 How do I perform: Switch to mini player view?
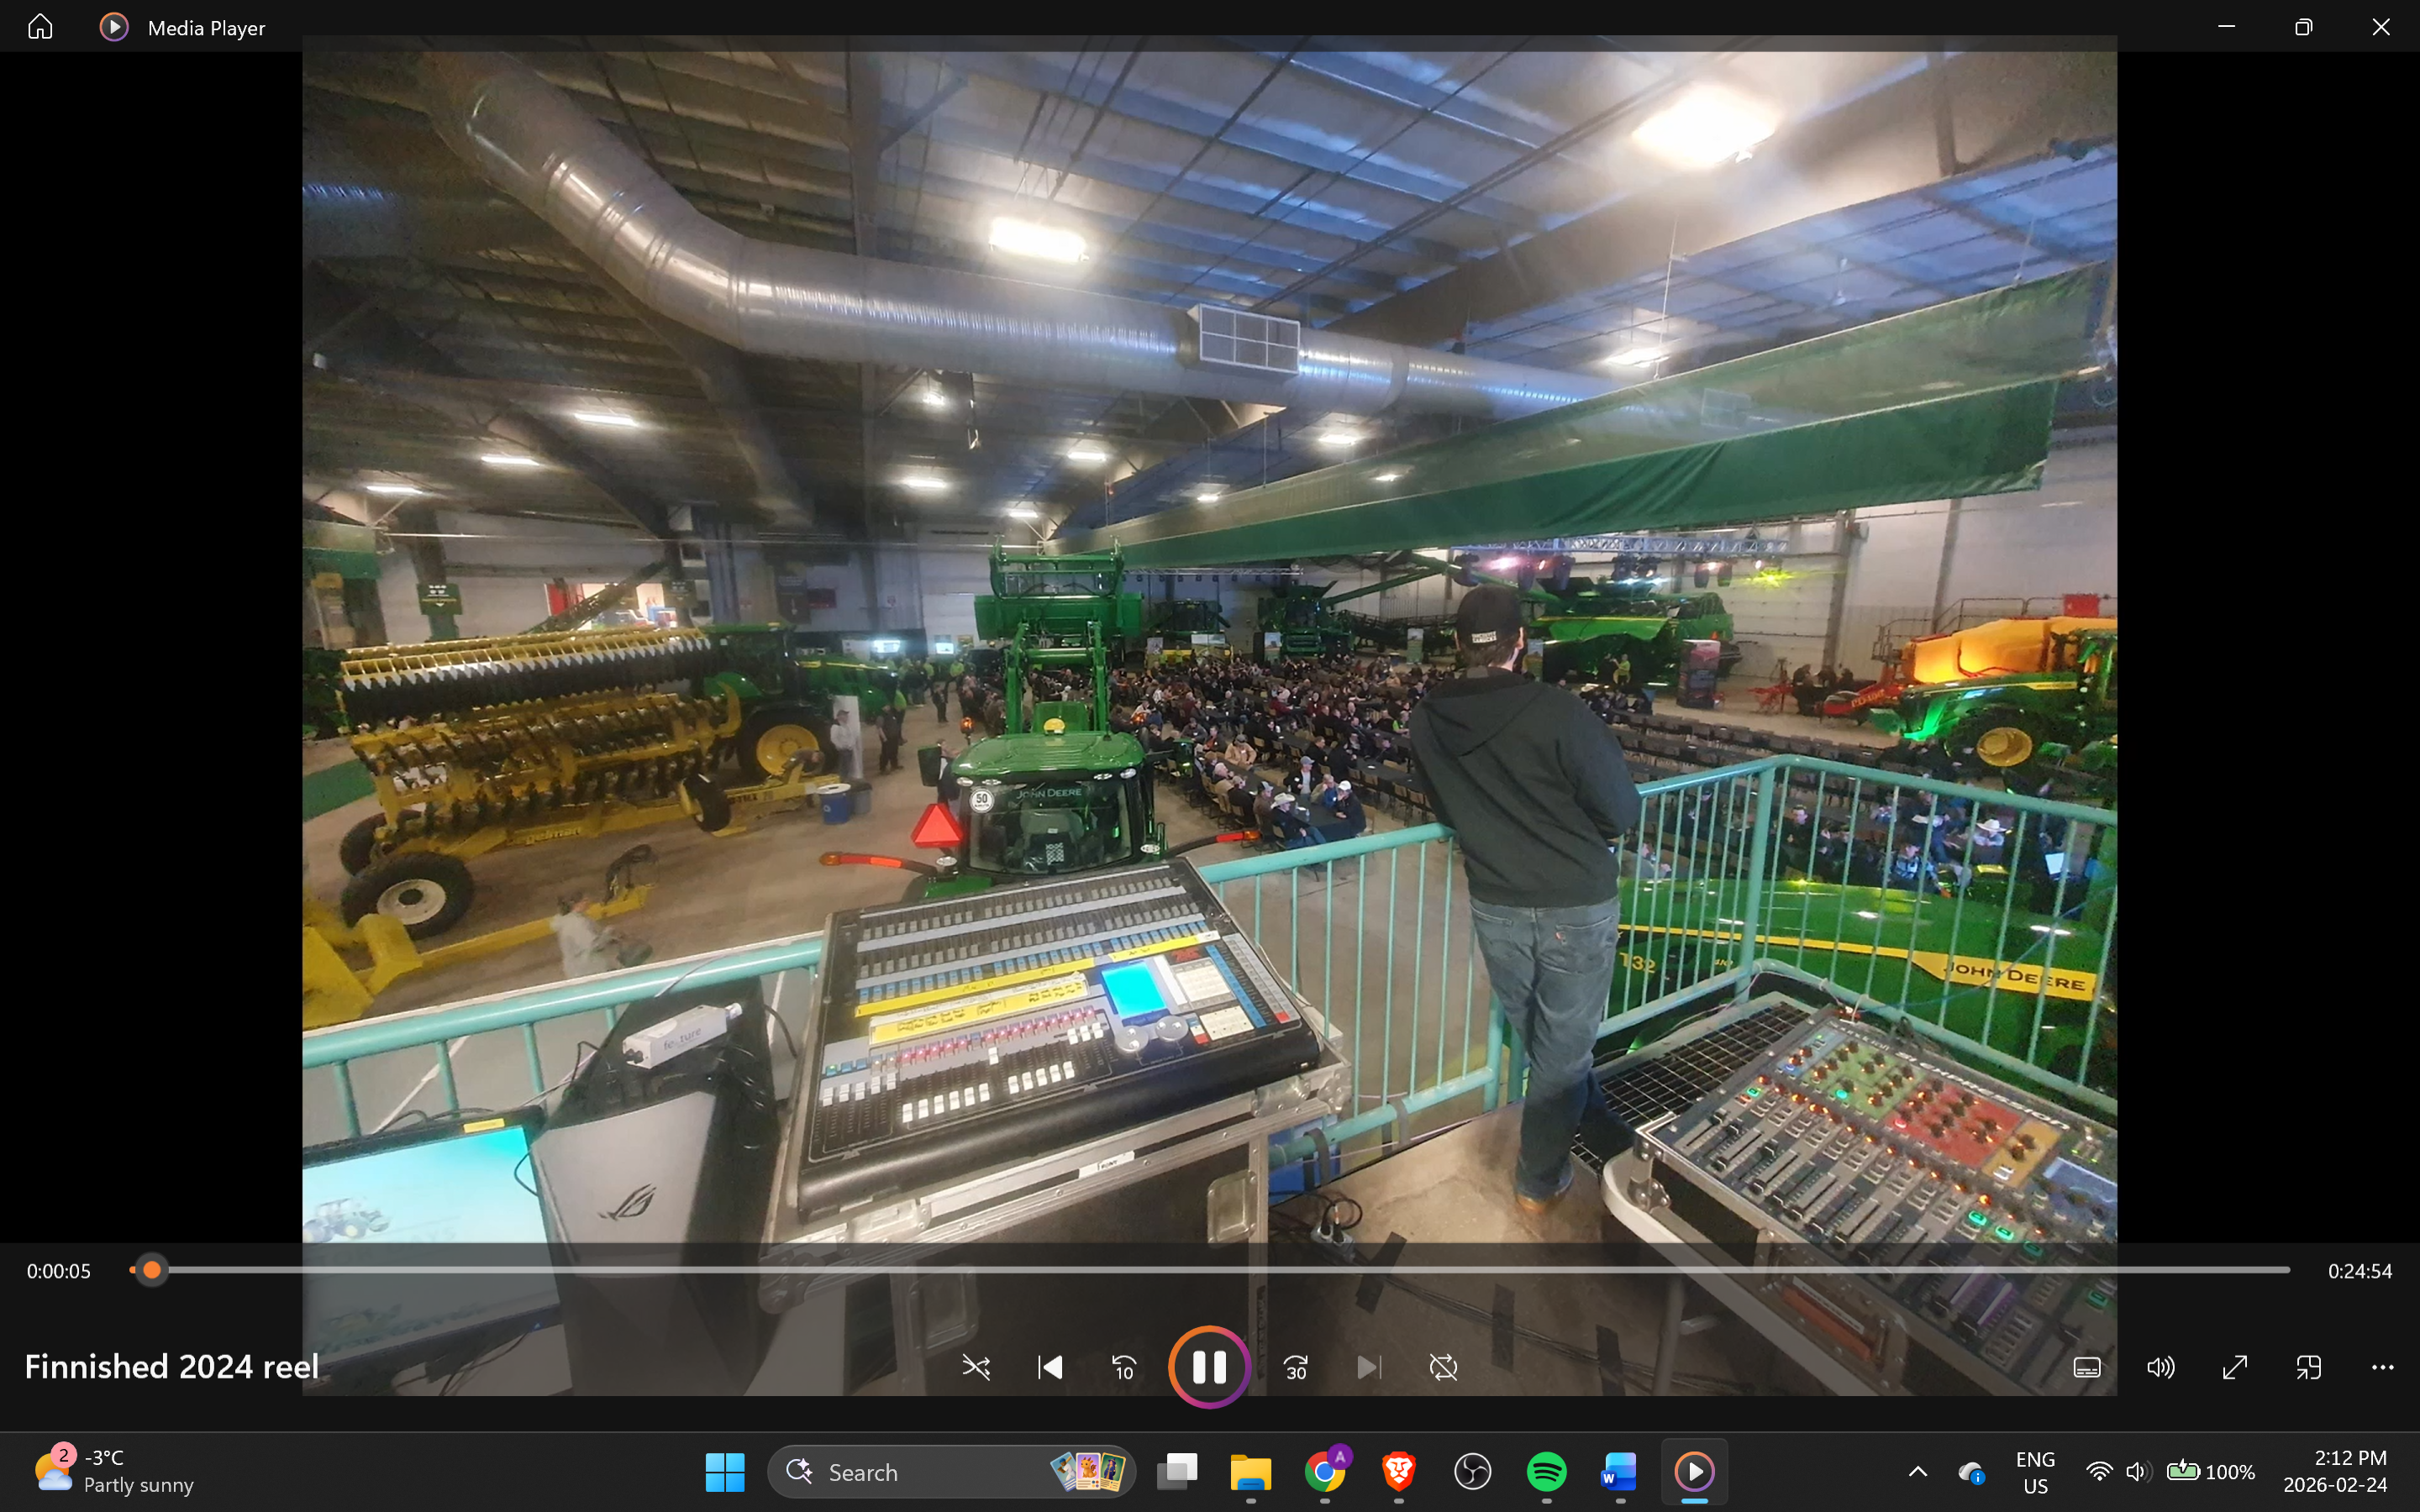(x=2309, y=1367)
